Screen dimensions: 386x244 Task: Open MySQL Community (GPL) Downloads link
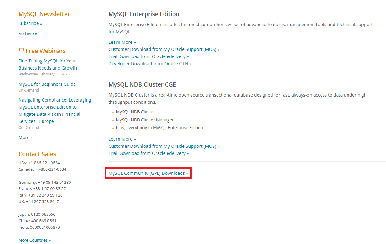[148, 173]
